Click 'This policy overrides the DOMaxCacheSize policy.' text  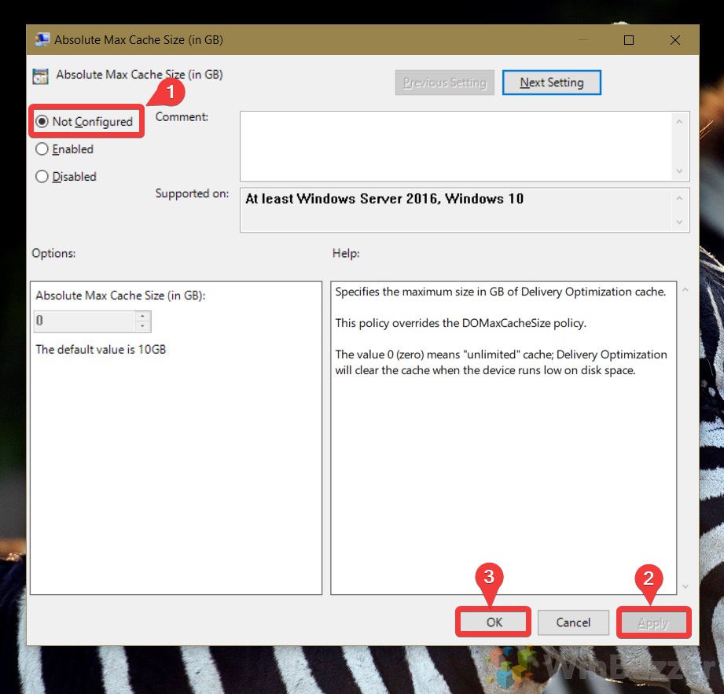point(461,323)
